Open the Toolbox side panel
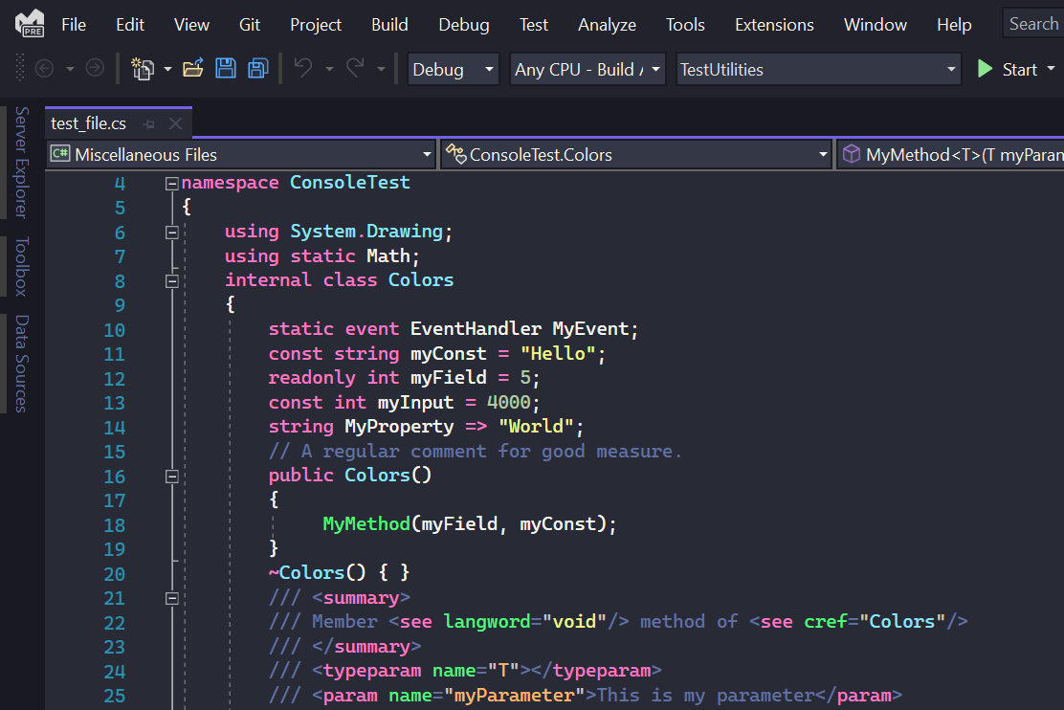Viewport: 1064px width, 710px height. point(21,266)
